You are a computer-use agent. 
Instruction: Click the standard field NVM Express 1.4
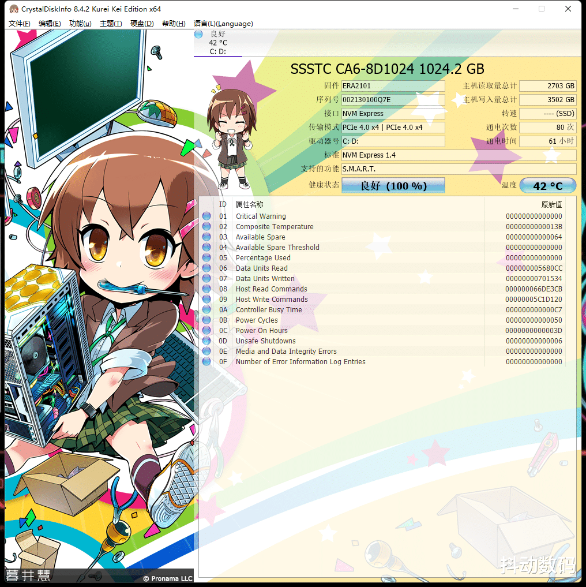click(459, 155)
